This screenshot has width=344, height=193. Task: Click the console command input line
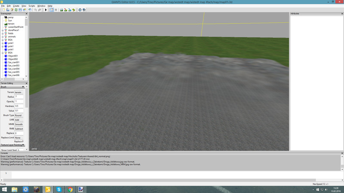point(172,173)
